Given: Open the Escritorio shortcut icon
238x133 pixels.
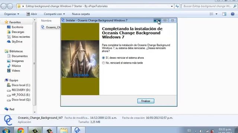Looking at the screenshot, I should [9, 27].
